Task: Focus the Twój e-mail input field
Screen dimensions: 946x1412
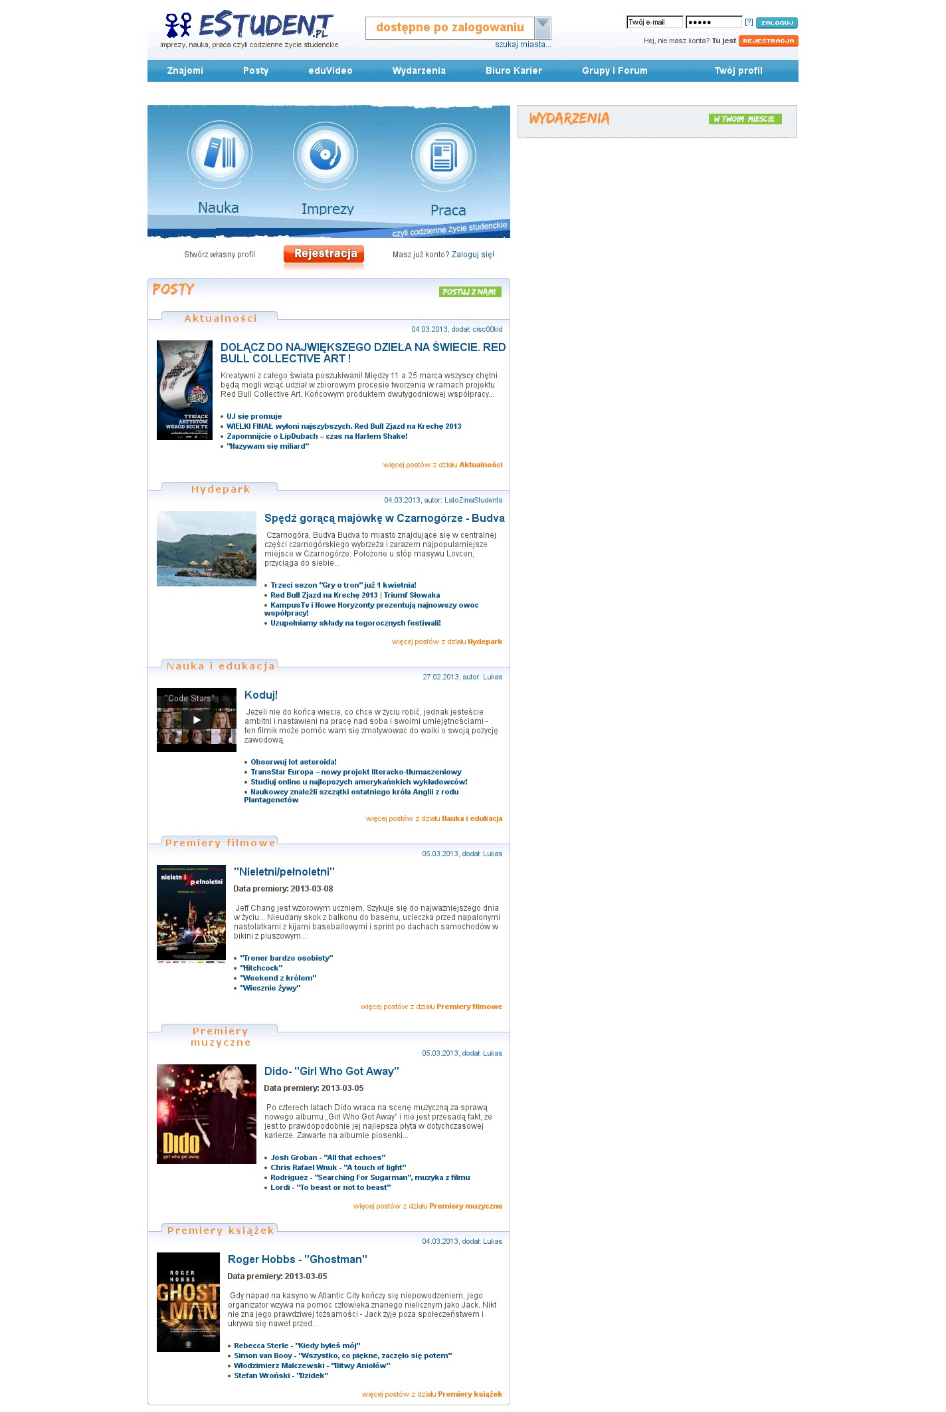Action: click(x=654, y=22)
